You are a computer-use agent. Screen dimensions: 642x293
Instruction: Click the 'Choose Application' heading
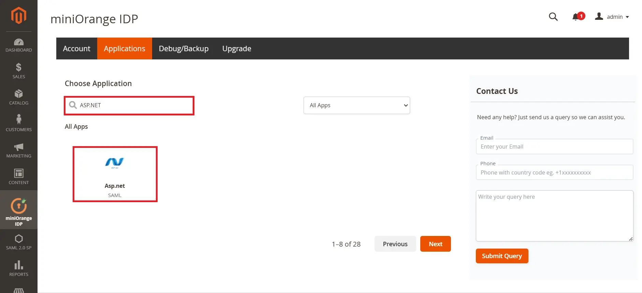(x=98, y=83)
